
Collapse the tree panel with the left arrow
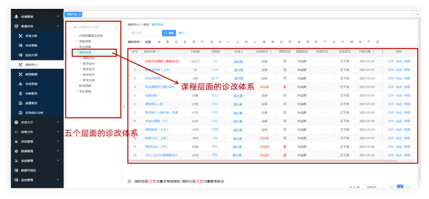point(124,107)
